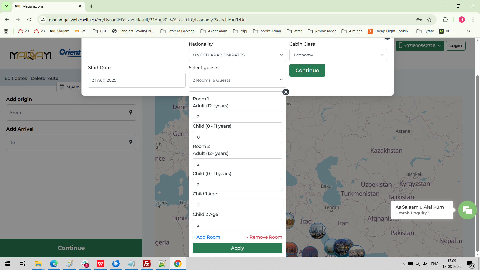Click the - Remove Room link
Viewport: 480px width, 270px height.
click(x=264, y=237)
